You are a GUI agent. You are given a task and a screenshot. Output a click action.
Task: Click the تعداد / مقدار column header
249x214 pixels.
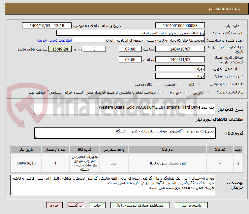[x=55, y=150]
